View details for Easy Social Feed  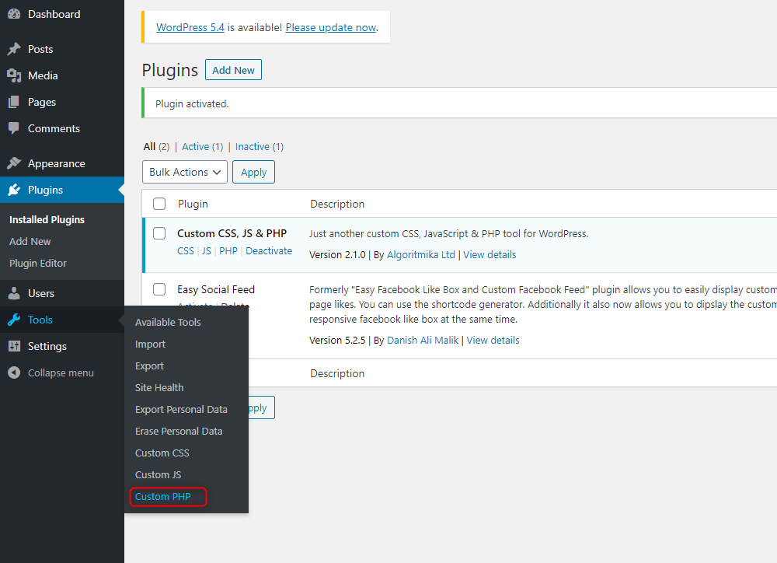point(493,340)
